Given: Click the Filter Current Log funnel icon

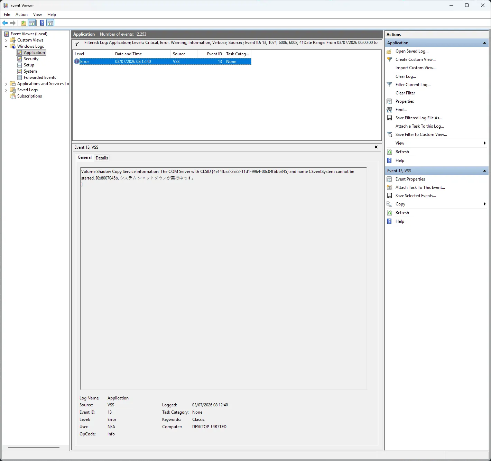Looking at the screenshot, I should pyautogui.click(x=389, y=85).
